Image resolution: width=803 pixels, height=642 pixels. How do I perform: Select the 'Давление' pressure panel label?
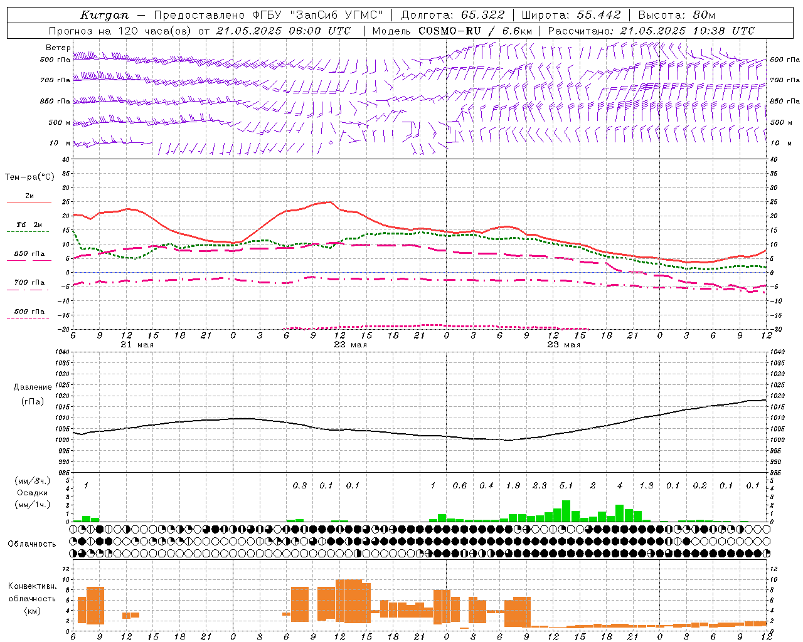33,387
